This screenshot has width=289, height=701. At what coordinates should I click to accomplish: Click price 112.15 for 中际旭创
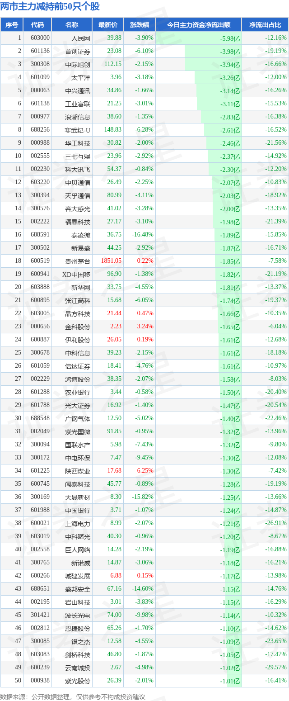click(x=112, y=64)
